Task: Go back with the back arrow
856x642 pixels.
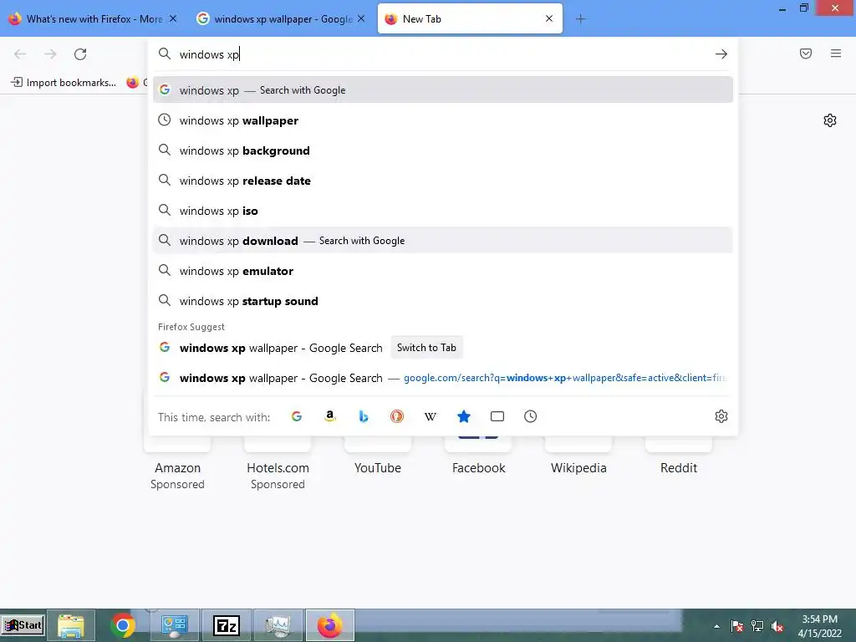Action: pos(20,54)
